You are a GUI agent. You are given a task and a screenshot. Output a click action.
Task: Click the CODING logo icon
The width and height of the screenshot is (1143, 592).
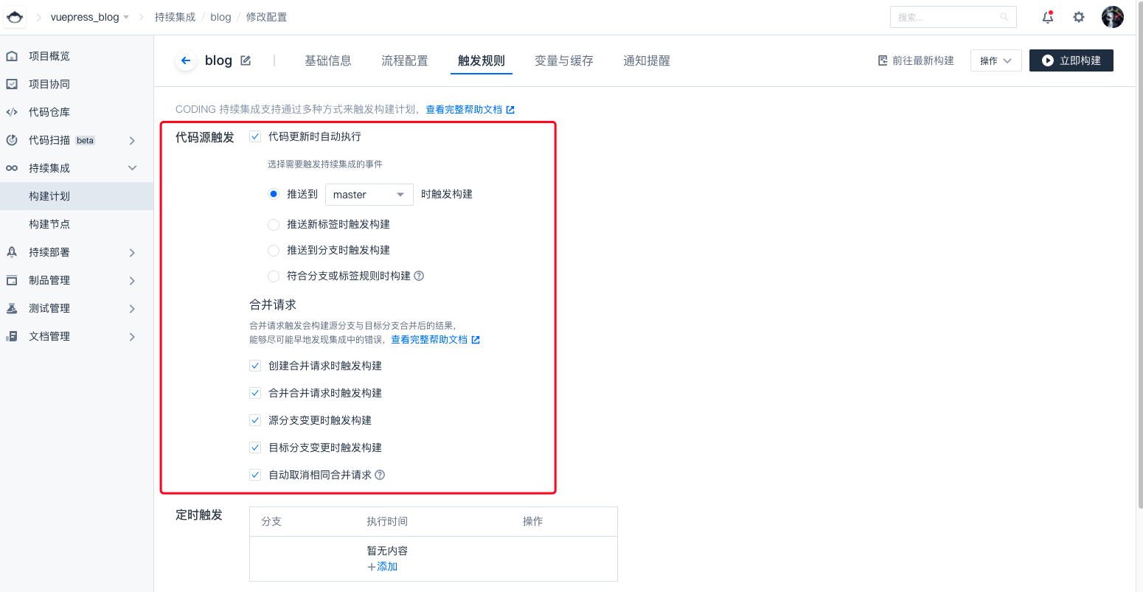point(15,17)
